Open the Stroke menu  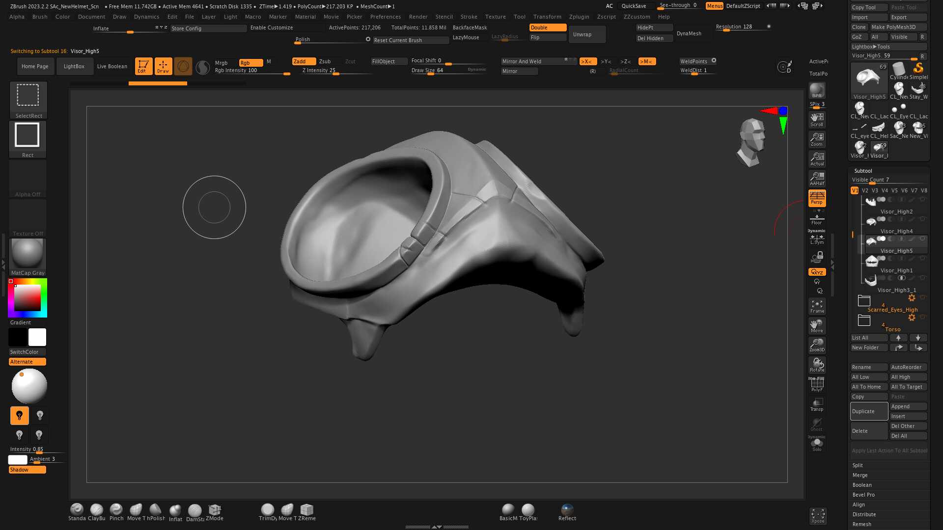(x=469, y=17)
